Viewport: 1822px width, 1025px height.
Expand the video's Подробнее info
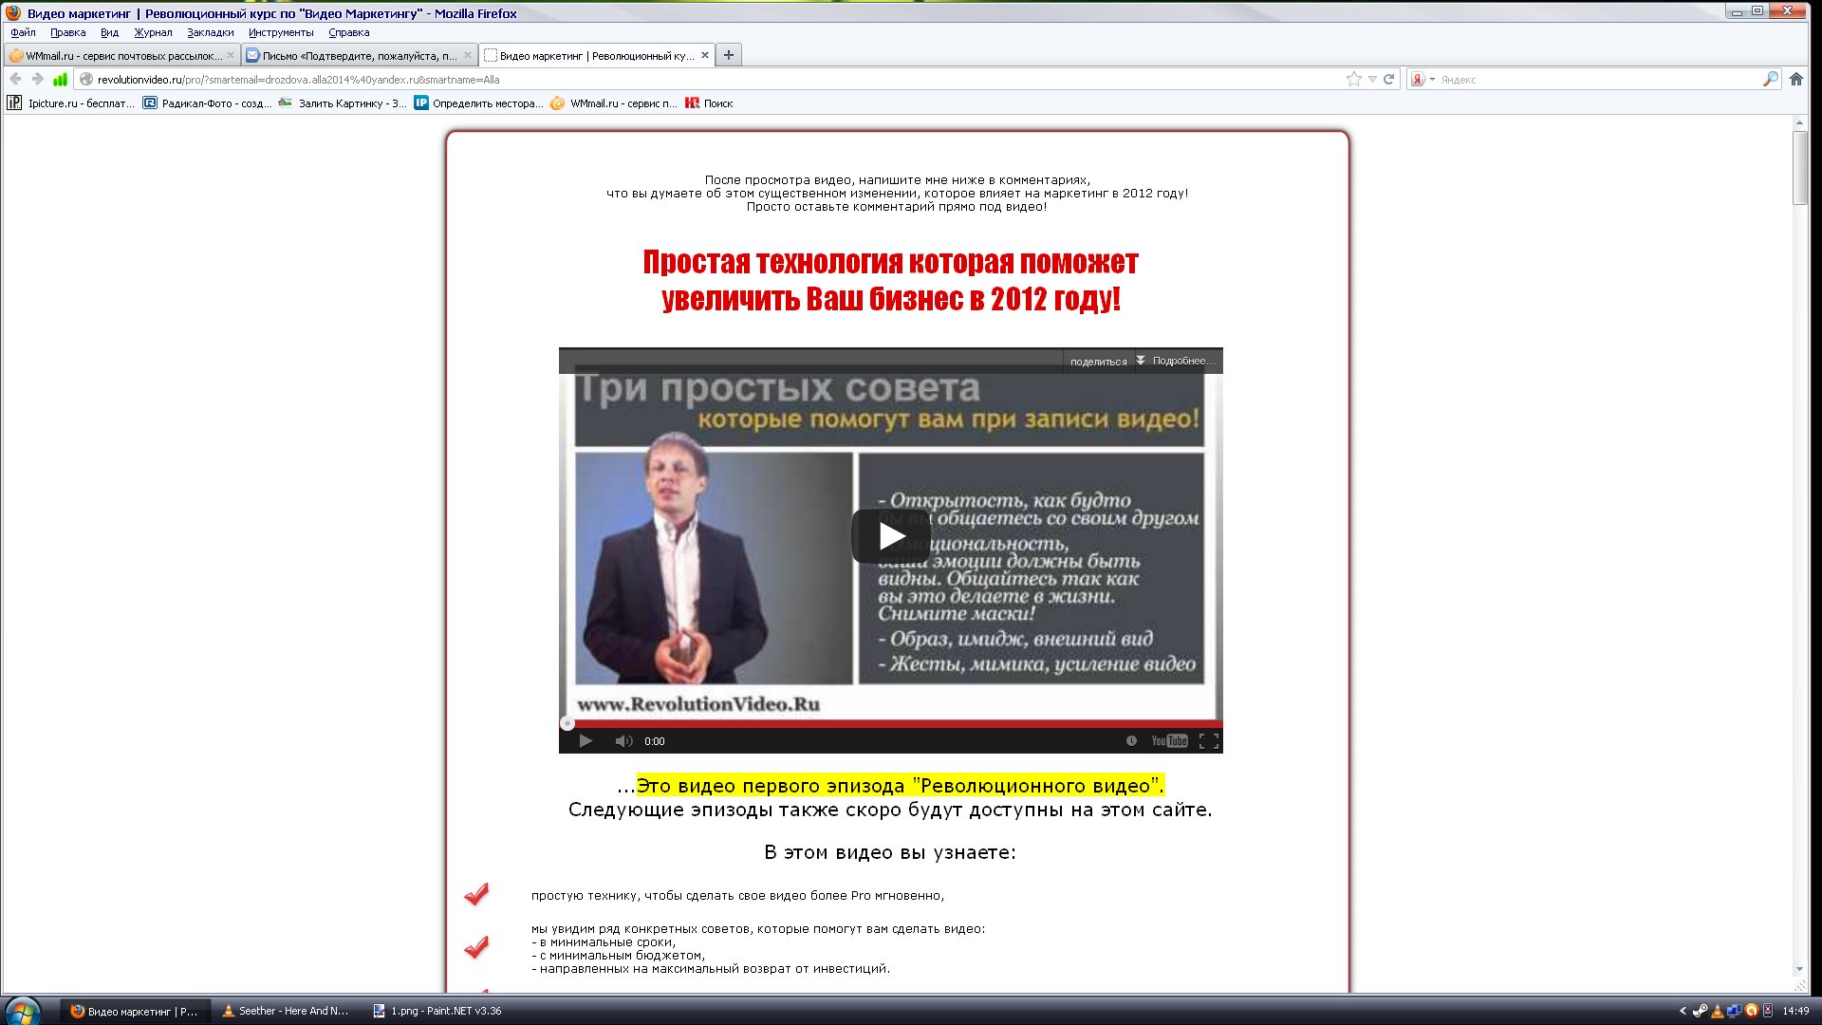pos(1181,362)
